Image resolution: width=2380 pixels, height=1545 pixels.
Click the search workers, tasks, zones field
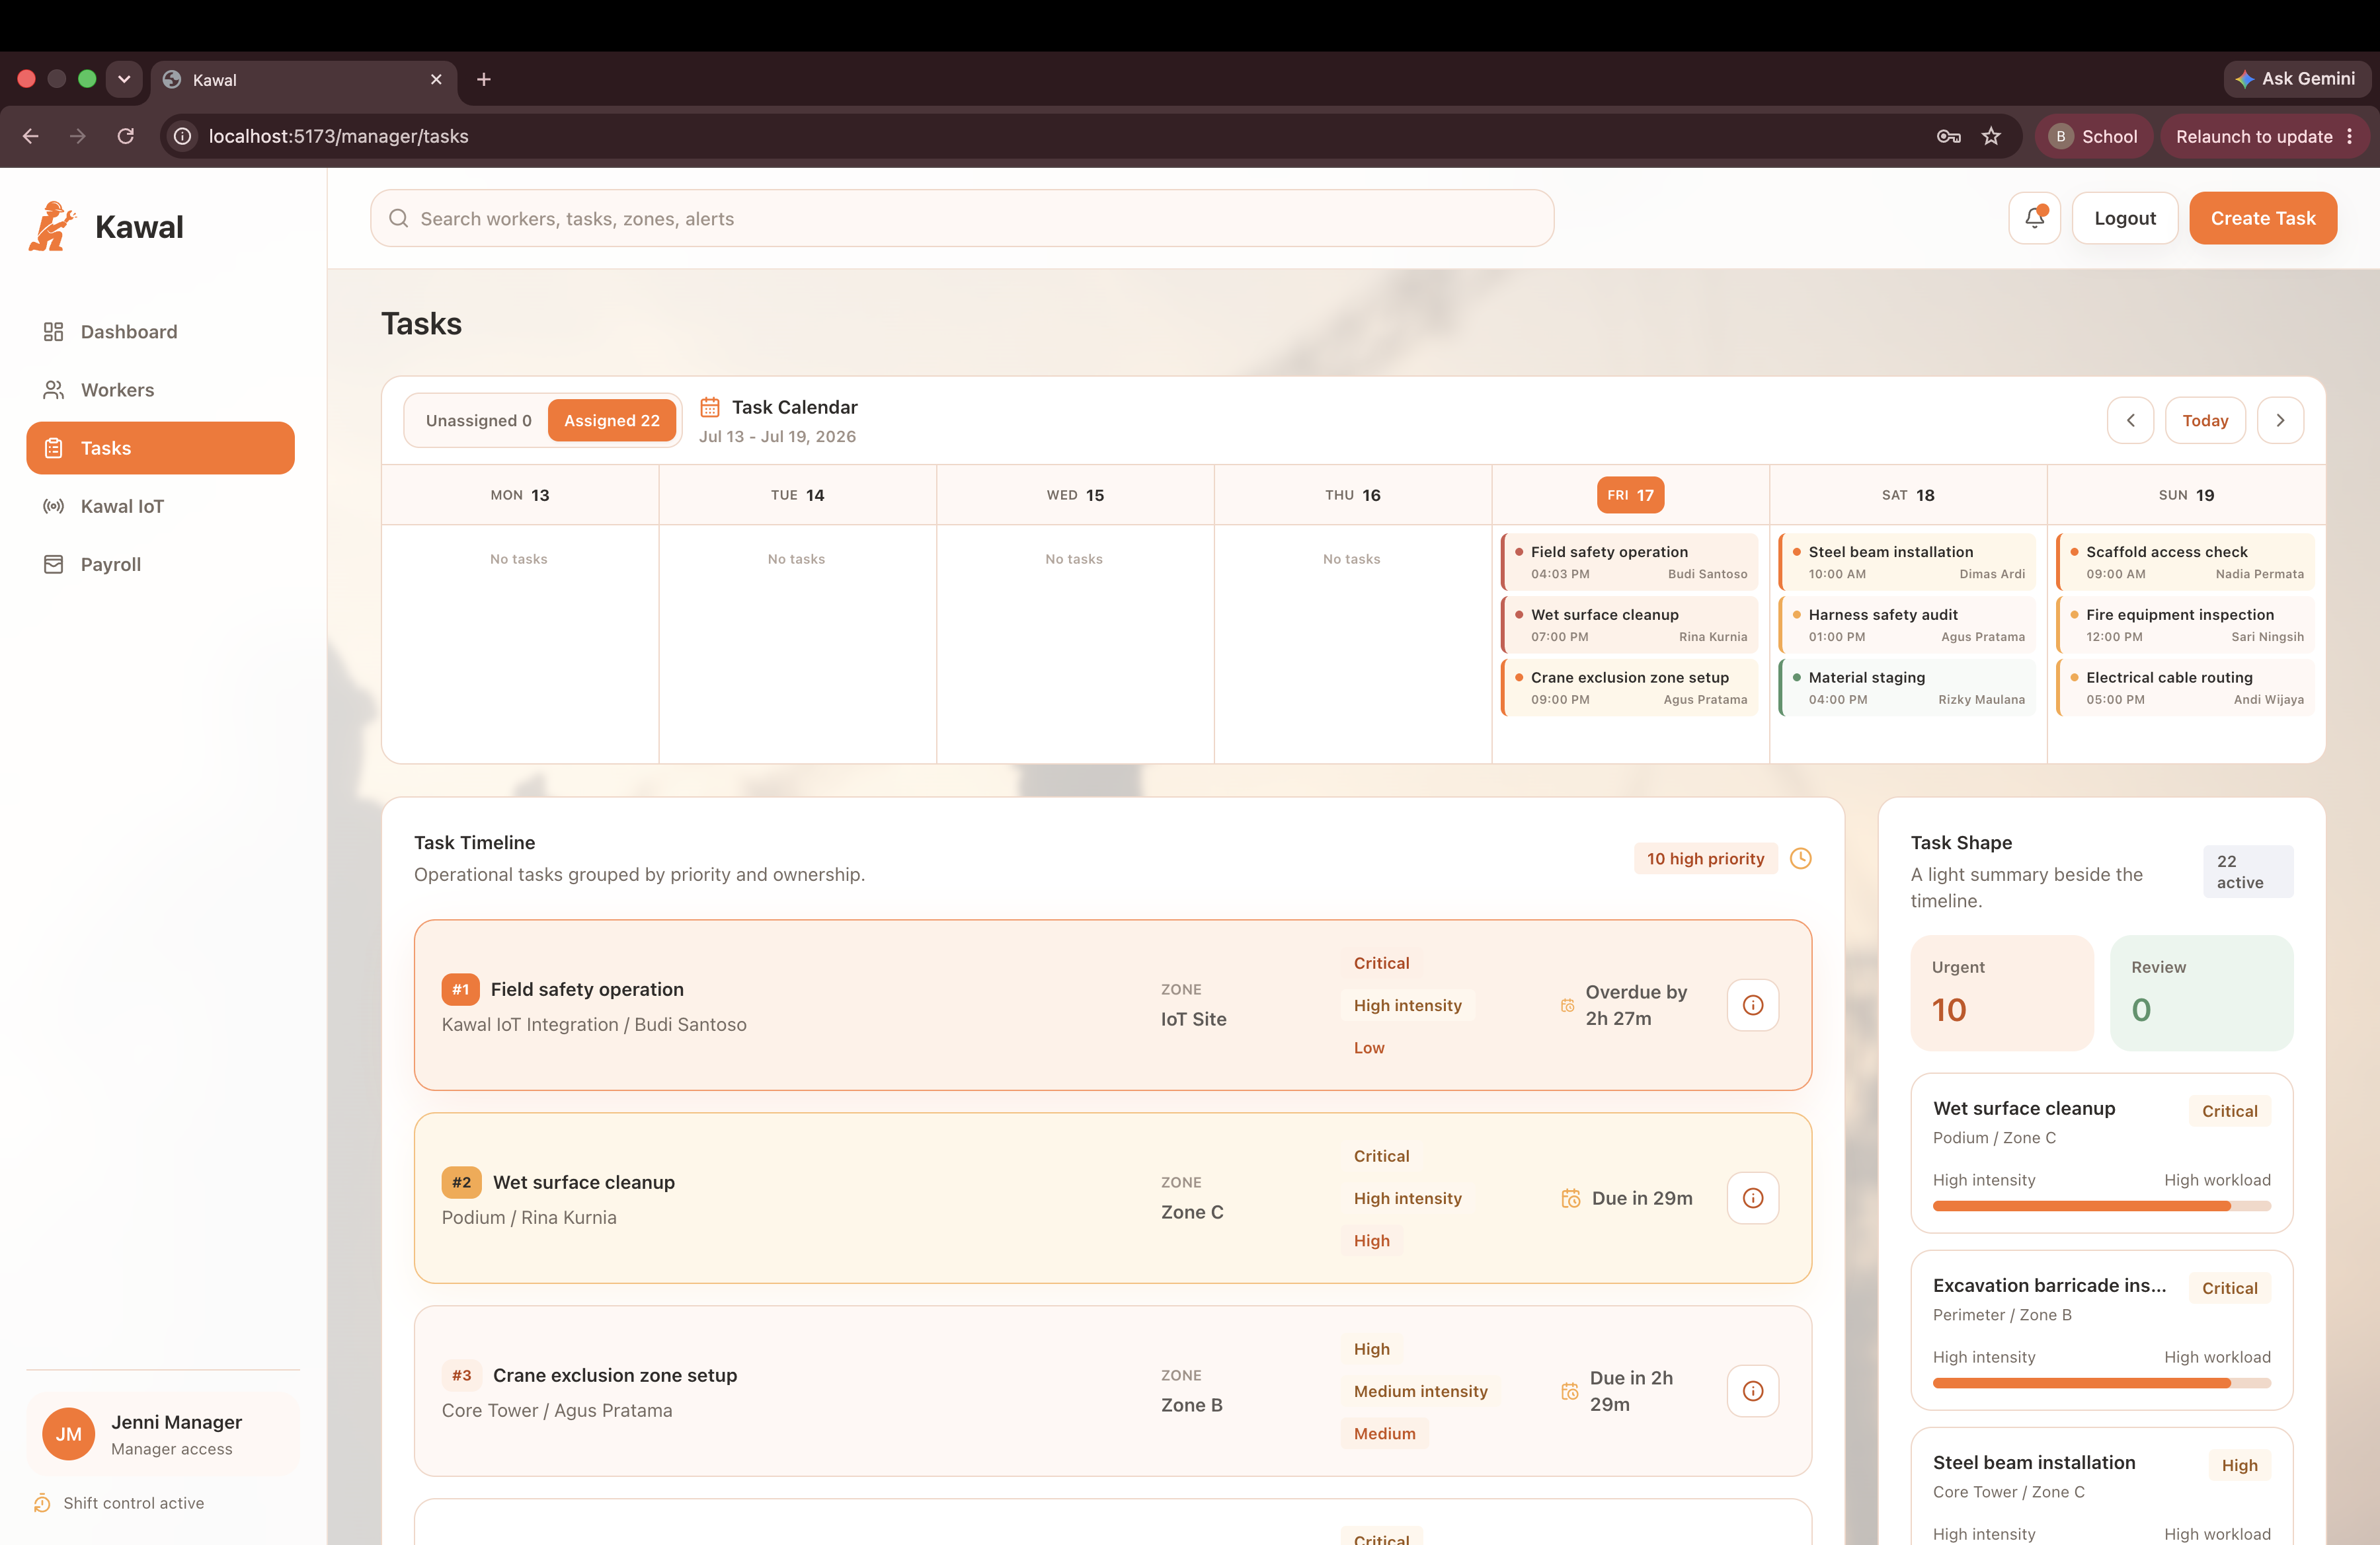[x=961, y=219]
